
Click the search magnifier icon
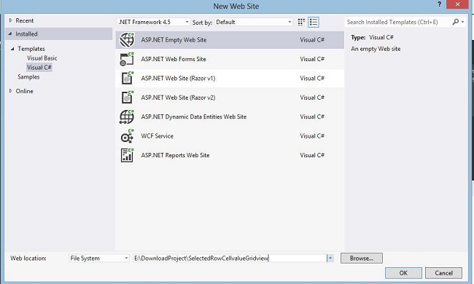455,22
